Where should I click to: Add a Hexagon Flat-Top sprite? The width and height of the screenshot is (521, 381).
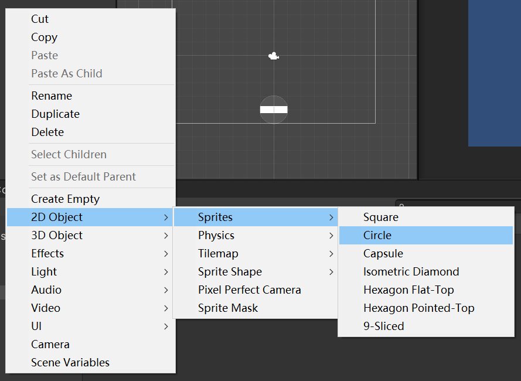(408, 290)
